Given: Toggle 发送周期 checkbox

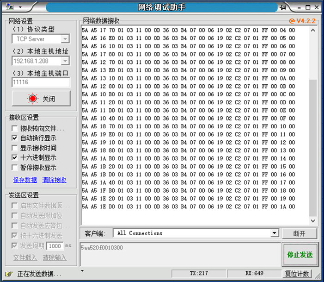Looking at the screenshot, I should point(14,245).
